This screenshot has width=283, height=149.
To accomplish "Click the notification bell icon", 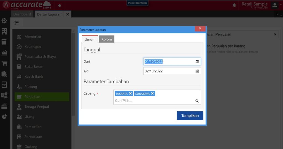I will coord(234,5).
